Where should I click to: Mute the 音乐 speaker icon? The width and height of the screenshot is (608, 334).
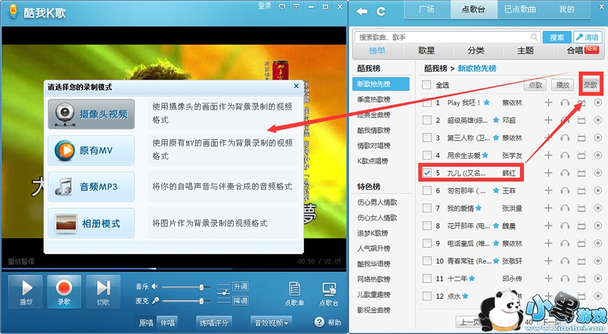155,287
